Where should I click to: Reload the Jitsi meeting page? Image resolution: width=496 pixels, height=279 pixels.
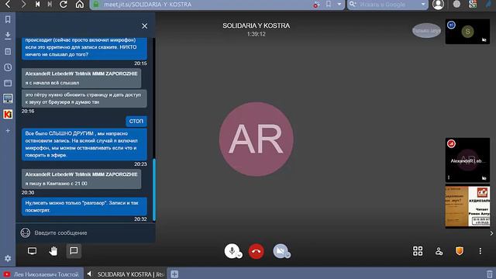(64, 4)
